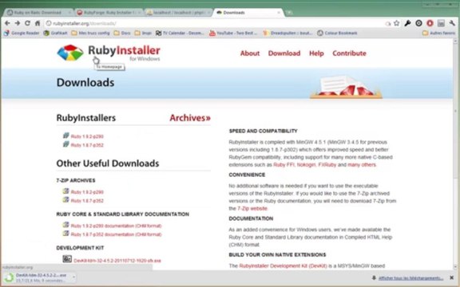This screenshot has height=287, width=460.
Task: Click the download progress icon in downloads bar
Action: pyautogui.click(x=9, y=277)
